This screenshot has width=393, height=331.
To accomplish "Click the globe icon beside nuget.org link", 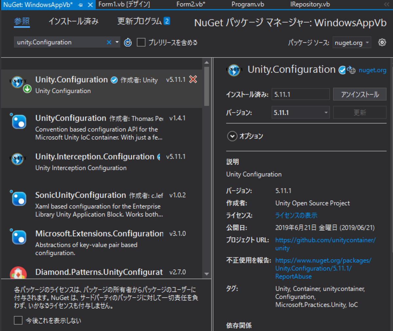I will click(351, 70).
